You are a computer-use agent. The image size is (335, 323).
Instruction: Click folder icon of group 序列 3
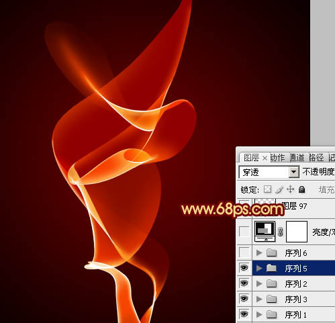coord(271,299)
